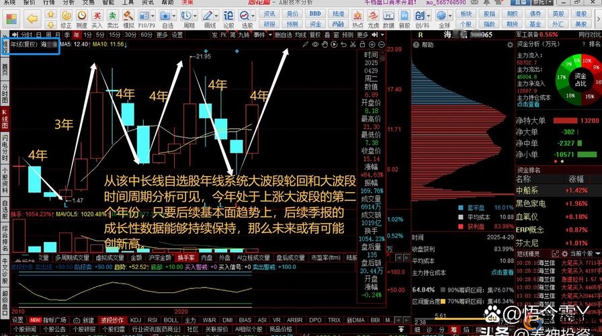The height and width of the screenshot is (336, 602).
Task: Select the 换手率 volume tab
Action: click(186, 257)
